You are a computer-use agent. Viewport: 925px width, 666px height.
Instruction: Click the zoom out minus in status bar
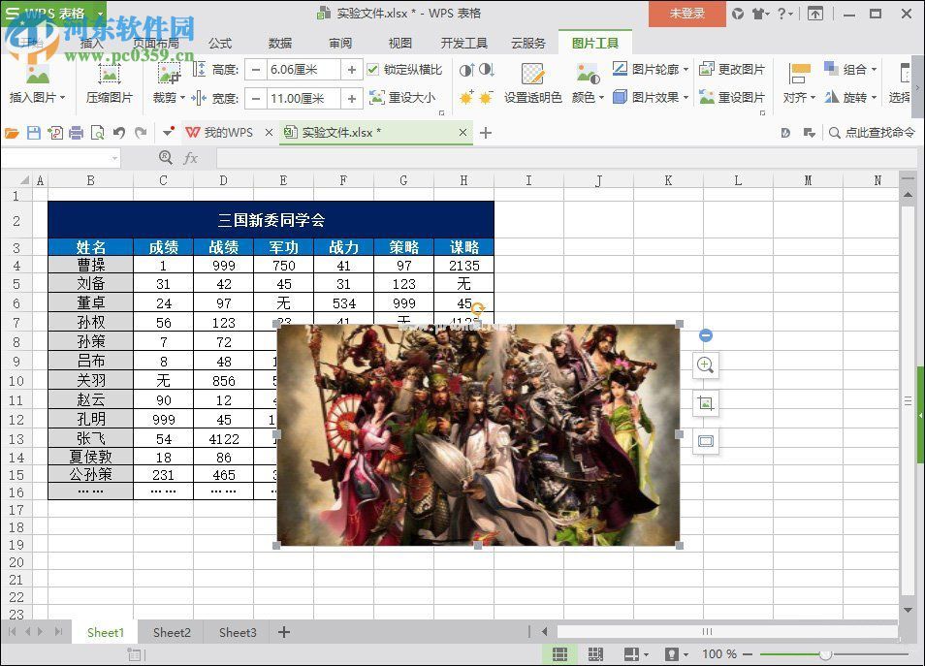click(x=748, y=654)
